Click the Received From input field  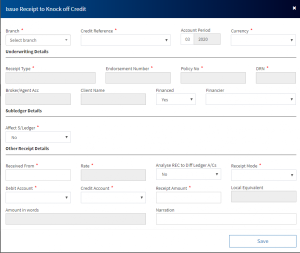coord(38,175)
